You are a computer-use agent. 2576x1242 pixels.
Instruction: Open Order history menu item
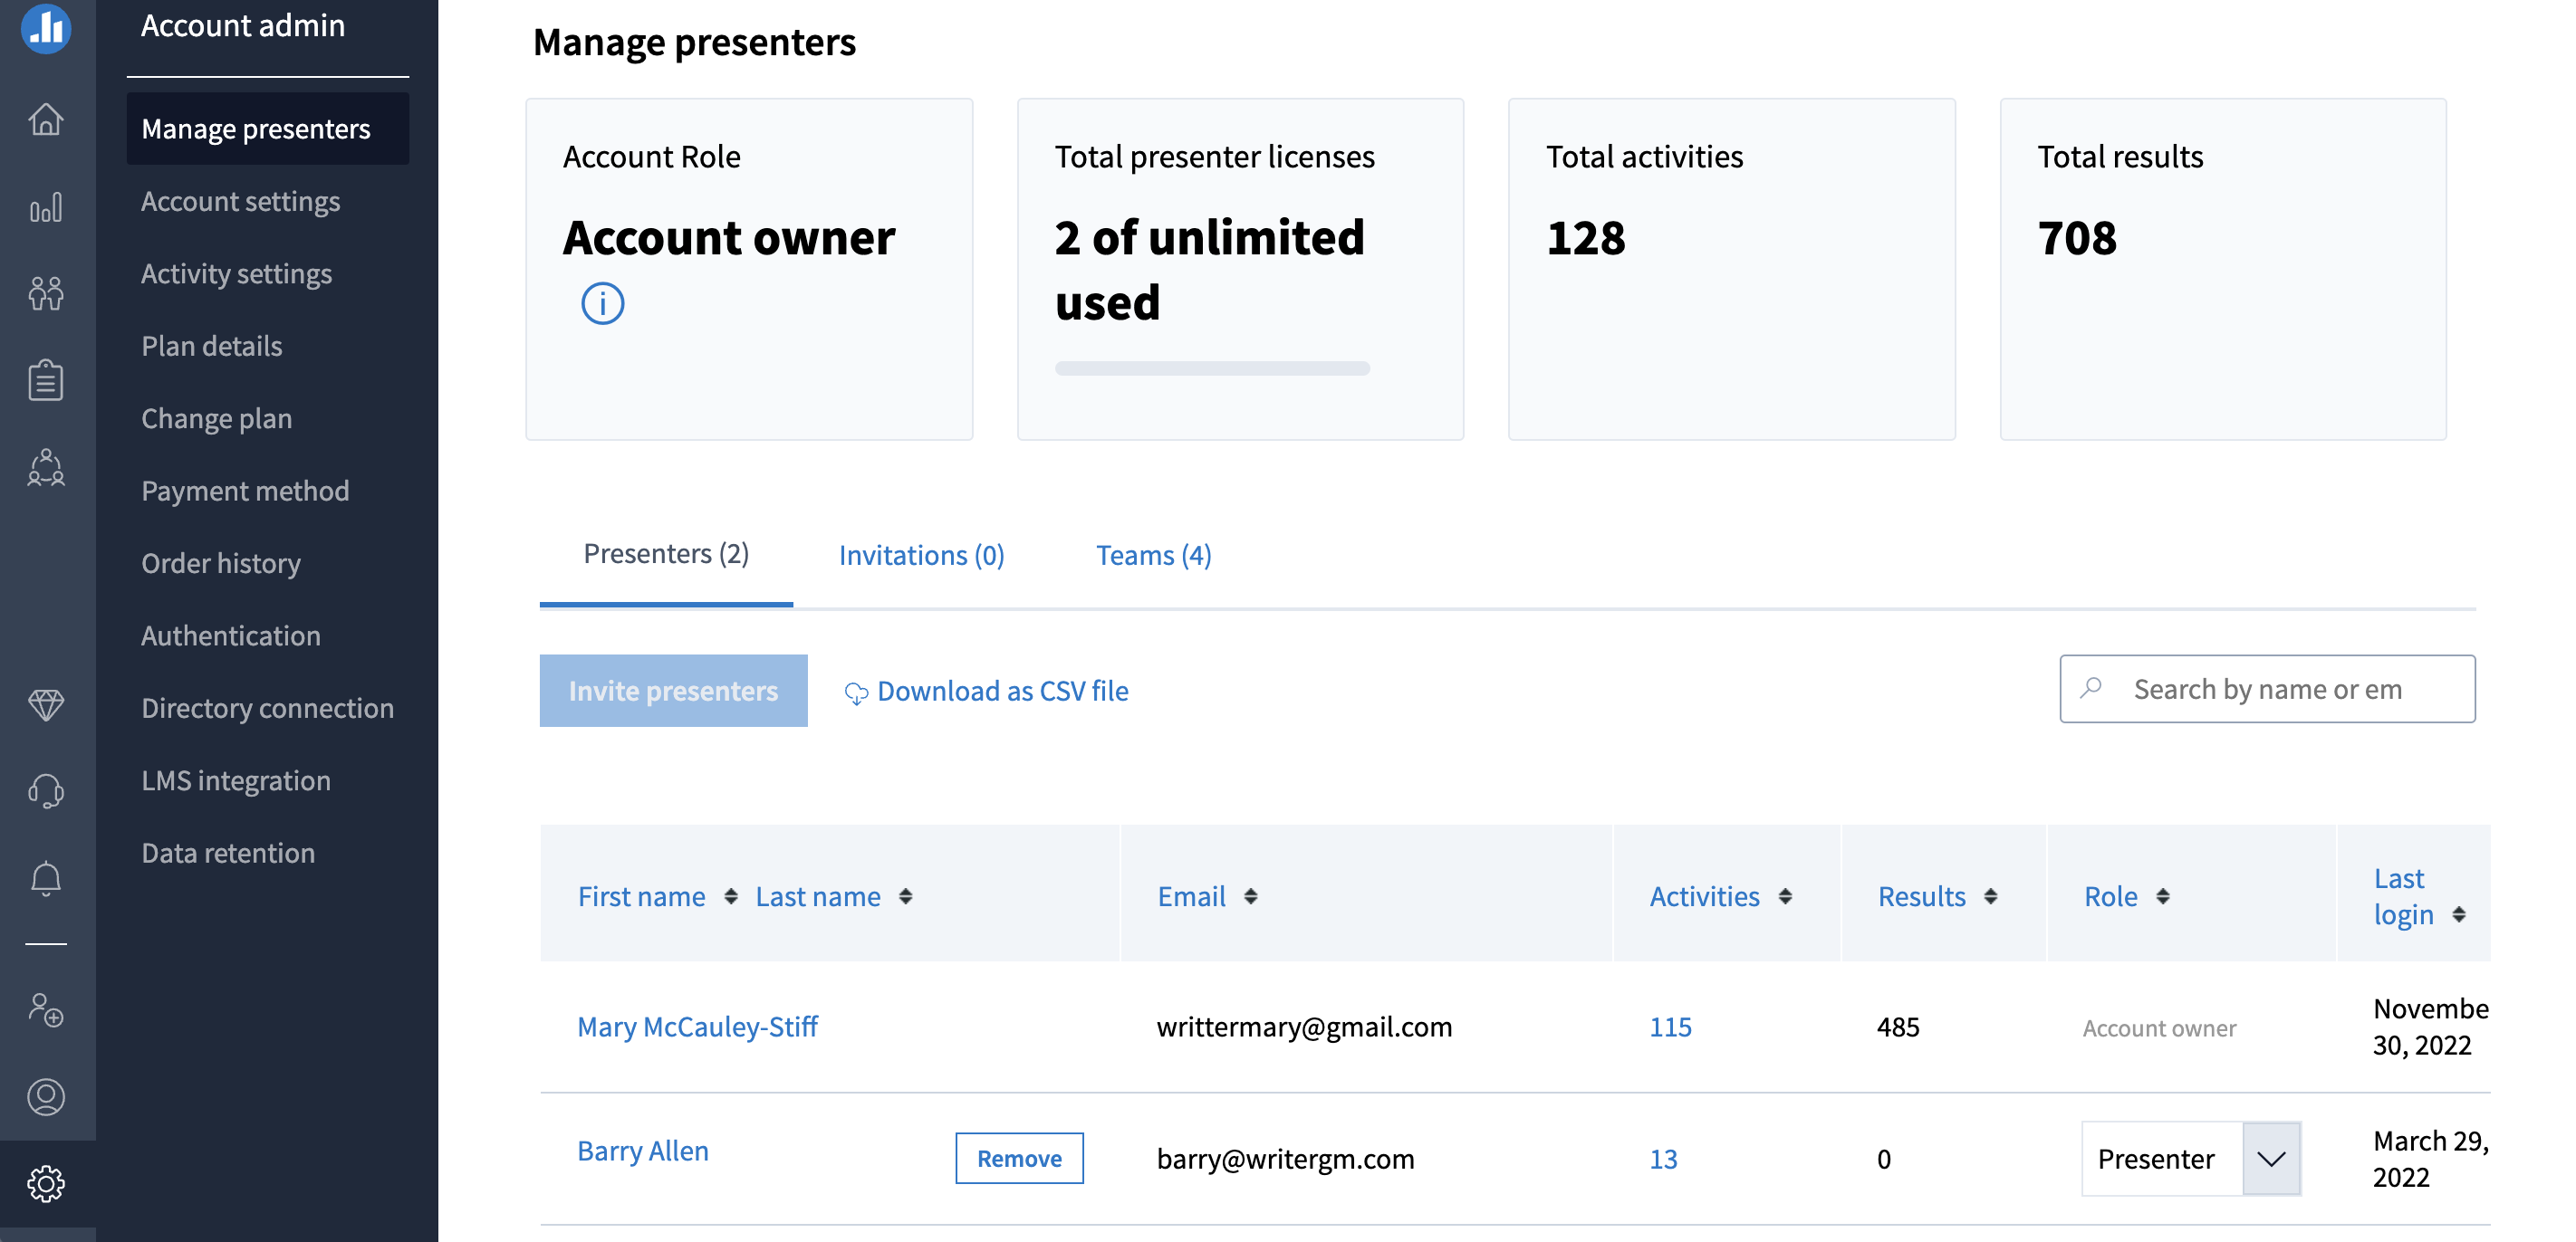tap(221, 564)
